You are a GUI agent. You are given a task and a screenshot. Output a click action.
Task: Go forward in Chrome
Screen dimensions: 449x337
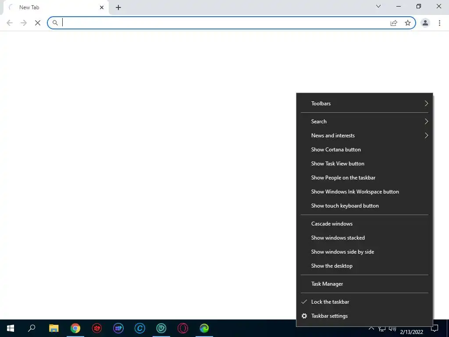24,23
